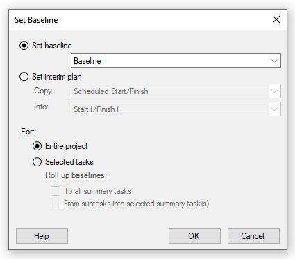This screenshot has height=259, width=295.
Task: Click the Copy: label
Action: 44,91
